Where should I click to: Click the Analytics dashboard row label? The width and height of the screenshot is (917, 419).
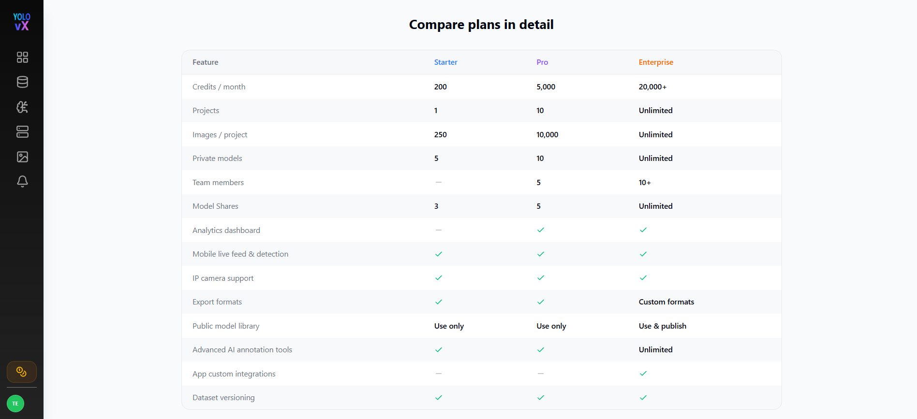226,231
